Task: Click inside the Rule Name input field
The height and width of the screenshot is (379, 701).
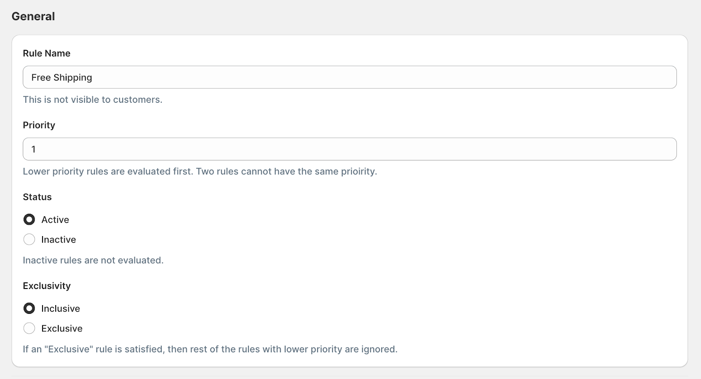Action: tap(350, 77)
